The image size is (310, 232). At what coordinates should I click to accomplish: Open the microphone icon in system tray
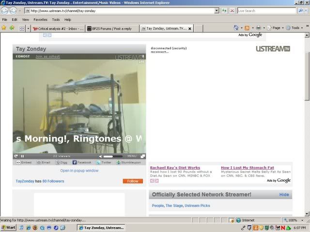(243, 228)
